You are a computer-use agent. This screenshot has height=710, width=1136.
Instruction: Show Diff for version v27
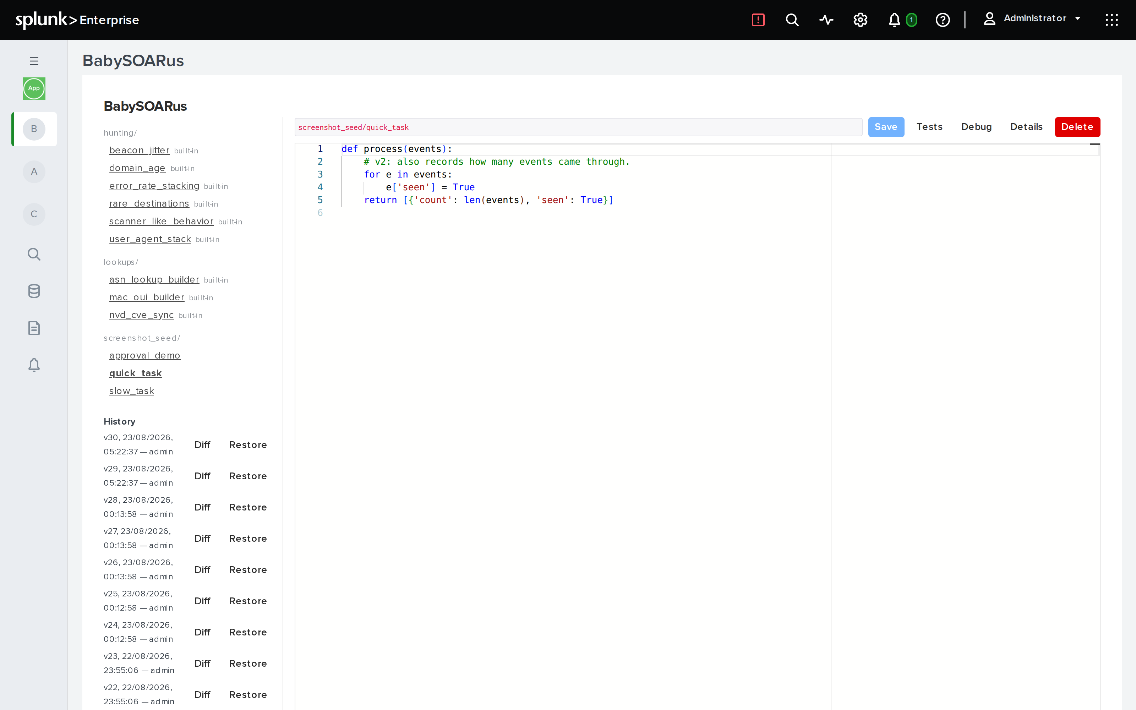point(202,539)
